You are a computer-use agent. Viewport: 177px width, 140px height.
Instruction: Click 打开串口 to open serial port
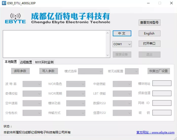[x=149, y=44]
